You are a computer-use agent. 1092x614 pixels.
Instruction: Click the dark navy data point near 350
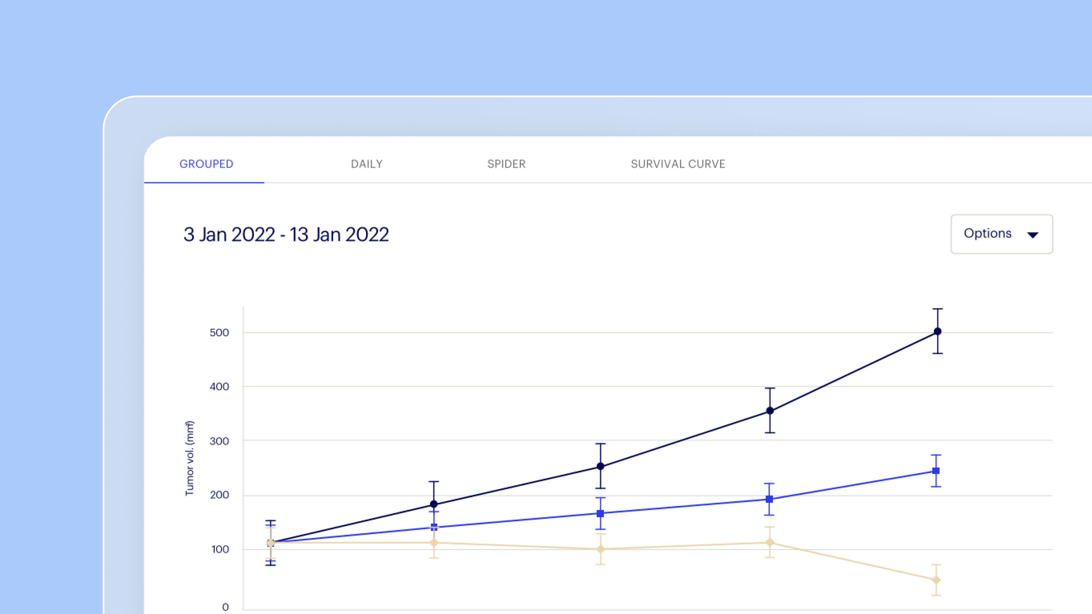(x=770, y=410)
